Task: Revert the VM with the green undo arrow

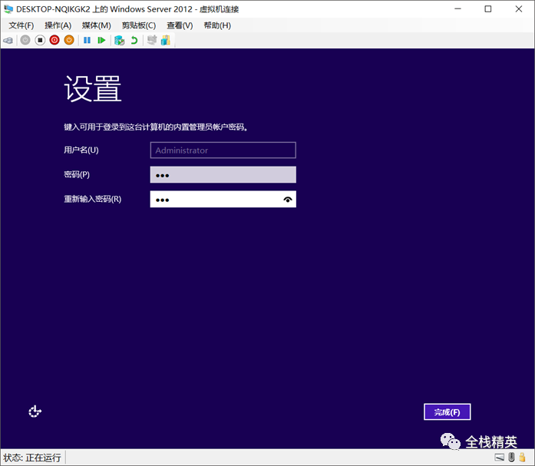Action: [x=134, y=40]
